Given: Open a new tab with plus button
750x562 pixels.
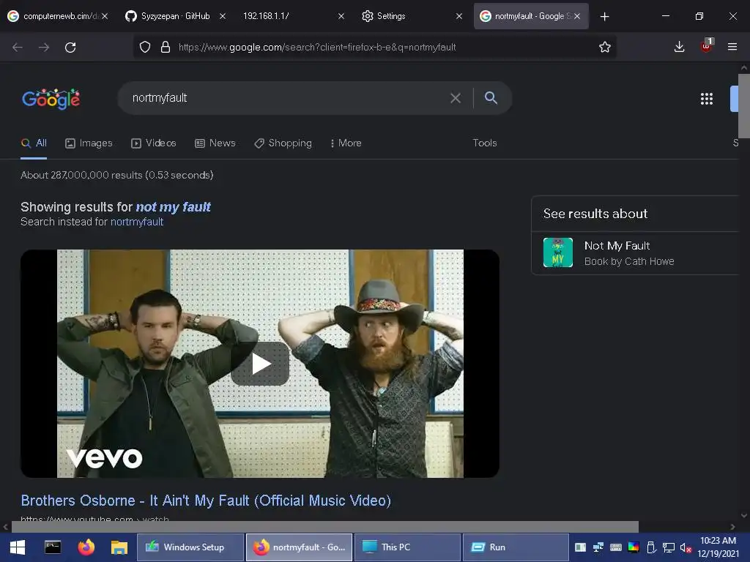Looking at the screenshot, I should 604,17.
